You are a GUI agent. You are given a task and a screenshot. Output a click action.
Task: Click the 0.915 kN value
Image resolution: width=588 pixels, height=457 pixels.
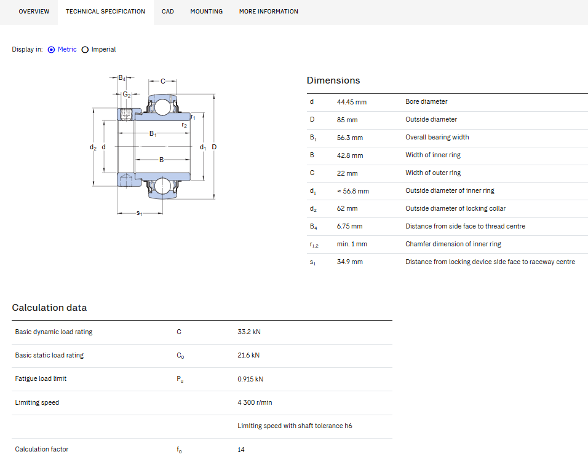point(250,379)
